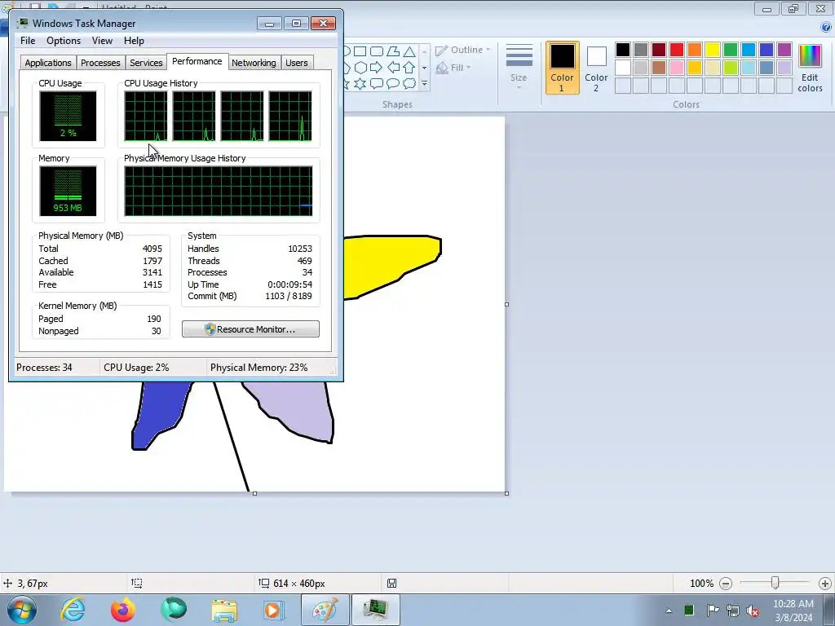The image size is (835, 626).
Task: Click the Memory meter showing 953 MB
Action: (x=68, y=191)
